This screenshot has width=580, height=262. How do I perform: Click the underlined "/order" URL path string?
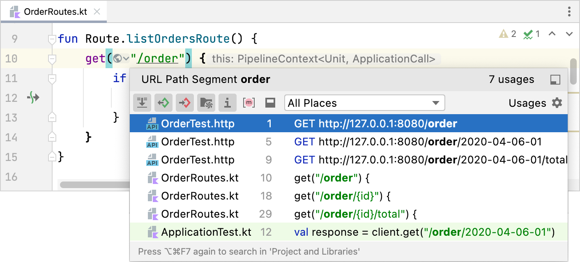[x=158, y=59]
